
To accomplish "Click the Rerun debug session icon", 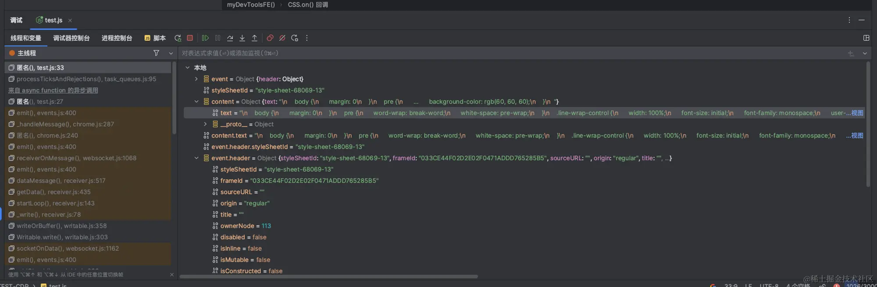I will 178,38.
